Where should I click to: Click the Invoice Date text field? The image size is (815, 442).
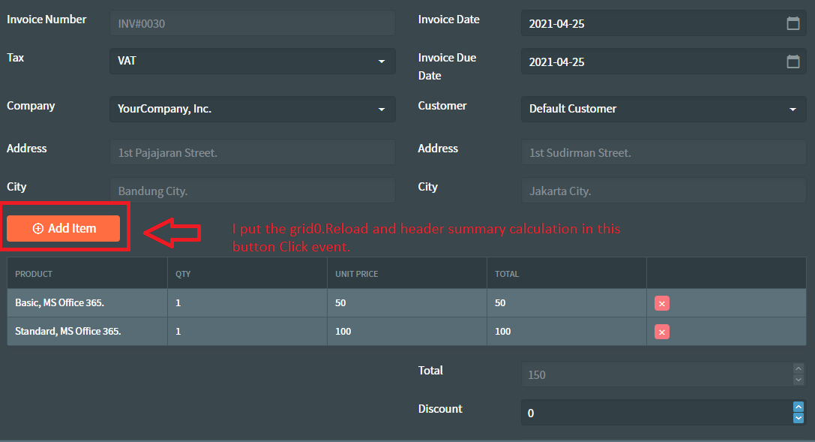click(655, 23)
